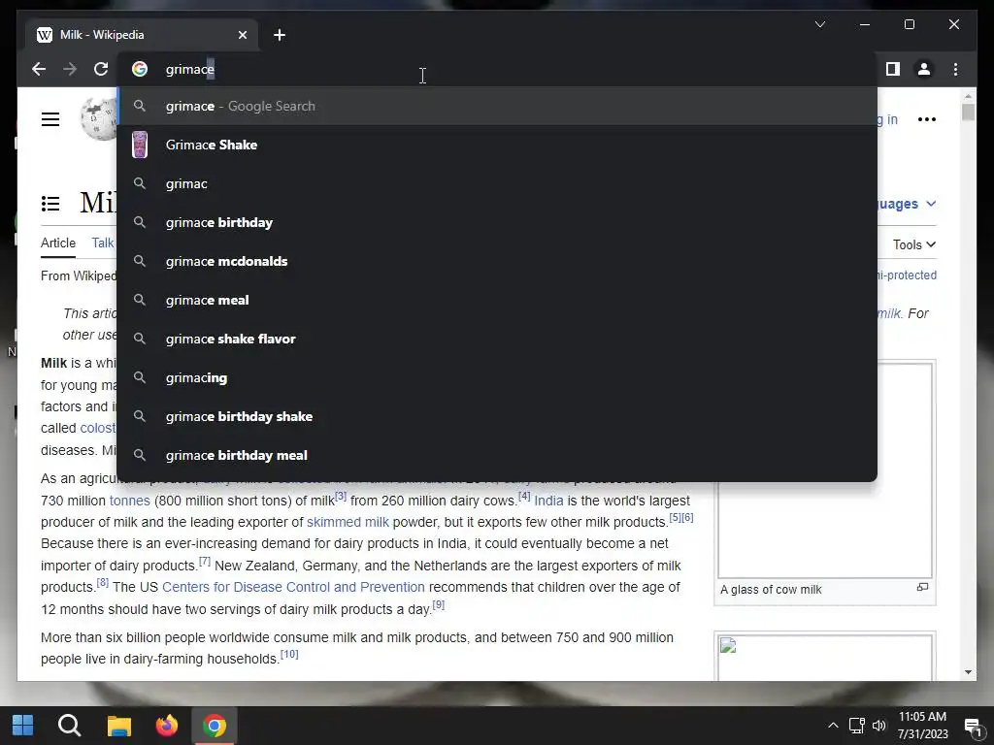
Task: Pick 'grimace birthday meal' suggestion
Action: pos(497,455)
